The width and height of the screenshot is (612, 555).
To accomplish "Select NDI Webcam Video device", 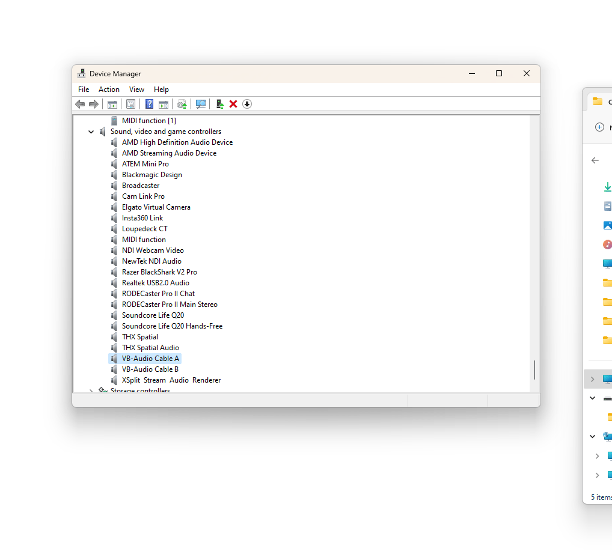I will point(153,251).
